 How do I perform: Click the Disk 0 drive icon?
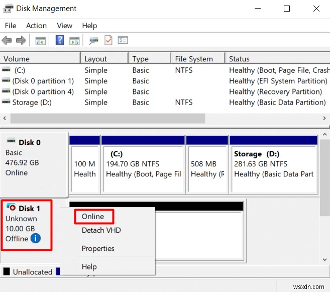[11, 141]
